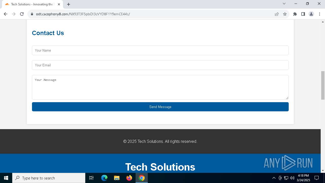
Task: Open taskbar clock and date
Action: pos(303,178)
